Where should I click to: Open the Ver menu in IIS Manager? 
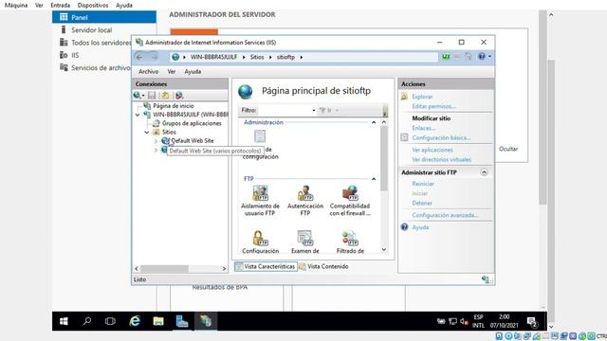[x=172, y=72]
